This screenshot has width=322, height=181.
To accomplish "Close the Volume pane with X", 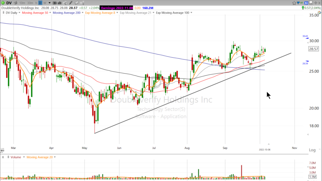I will point(3,157).
